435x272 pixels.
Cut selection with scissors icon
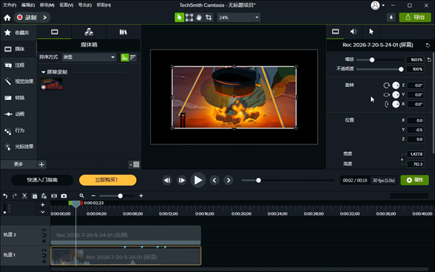pyautogui.click(x=24, y=196)
